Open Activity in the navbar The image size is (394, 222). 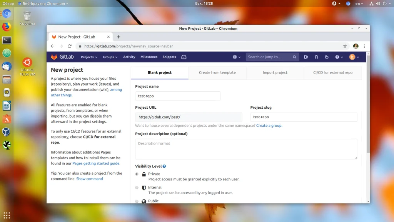point(129,57)
